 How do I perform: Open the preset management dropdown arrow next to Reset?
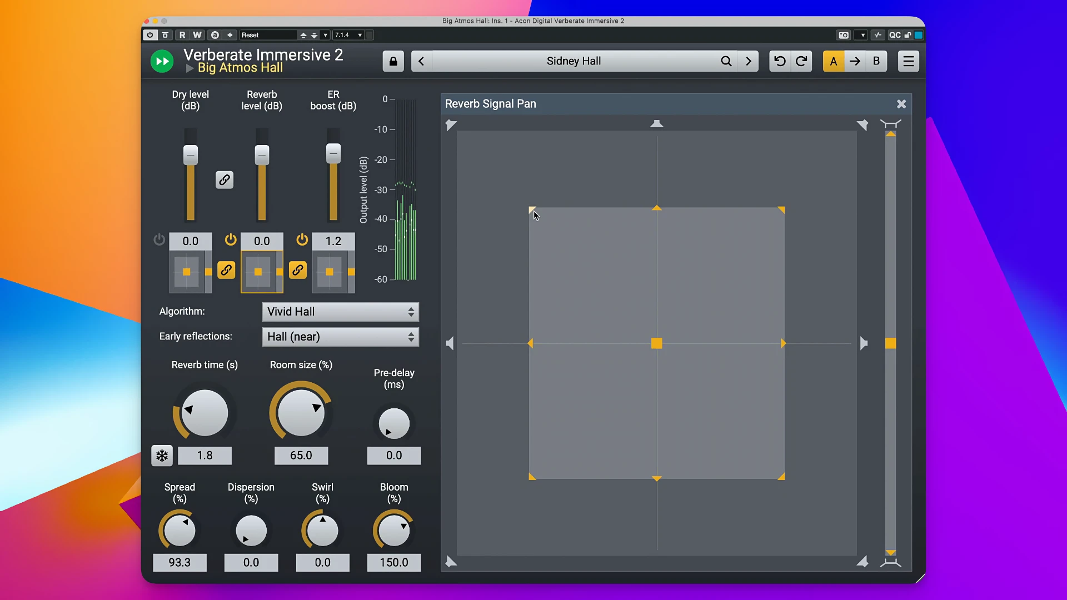[x=326, y=35]
